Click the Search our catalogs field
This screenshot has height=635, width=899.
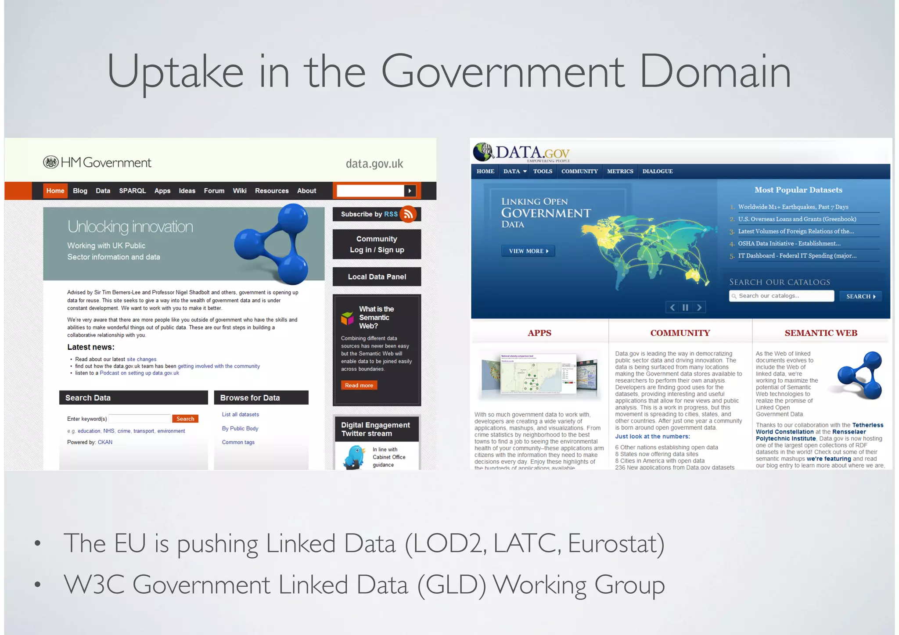pyautogui.click(x=781, y=296)
